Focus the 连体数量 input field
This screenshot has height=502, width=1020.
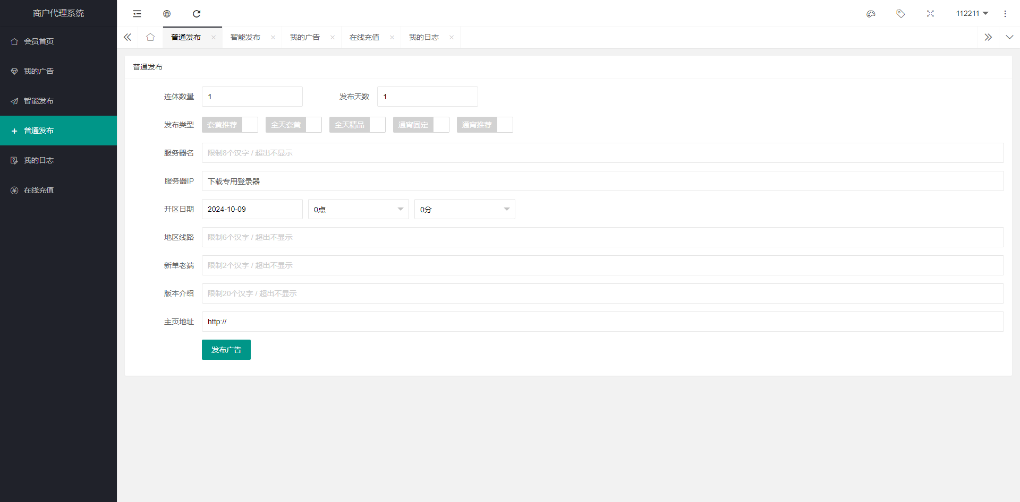[252, 97]
